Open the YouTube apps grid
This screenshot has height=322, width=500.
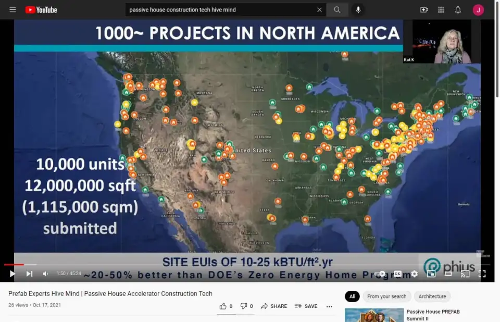(441, 10)
